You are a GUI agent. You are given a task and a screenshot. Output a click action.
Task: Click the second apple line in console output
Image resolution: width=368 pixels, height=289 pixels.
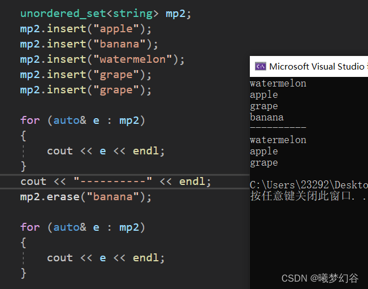click(264, 152)
